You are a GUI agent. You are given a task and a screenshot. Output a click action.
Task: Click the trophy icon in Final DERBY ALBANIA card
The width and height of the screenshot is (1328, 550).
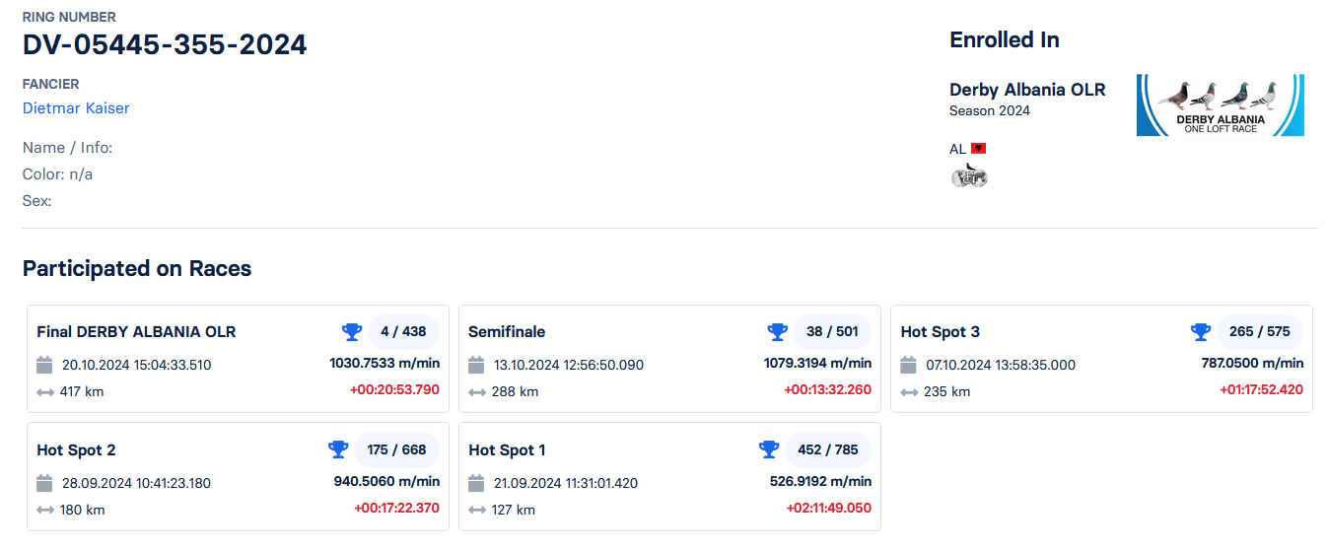[352, 332]
